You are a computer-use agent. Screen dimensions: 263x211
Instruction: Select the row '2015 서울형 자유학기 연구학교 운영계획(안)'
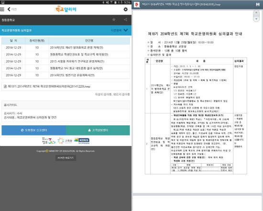[x=66, y=61]
